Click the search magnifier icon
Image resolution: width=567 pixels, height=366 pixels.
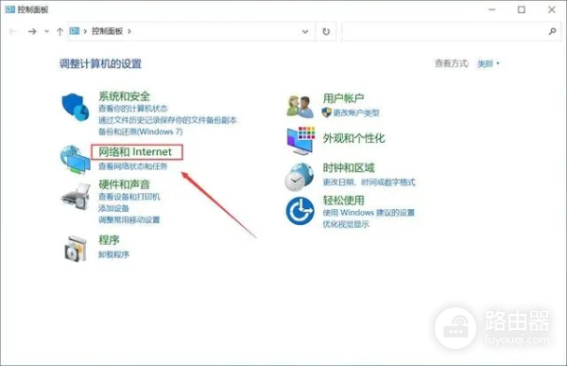click(552, 31)
